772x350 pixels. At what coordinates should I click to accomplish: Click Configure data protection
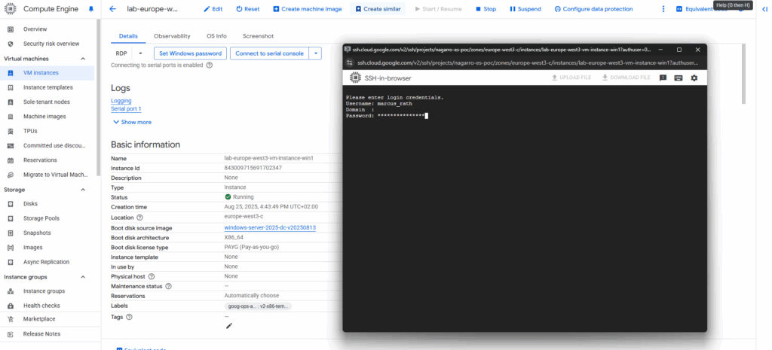click(593, 9)
